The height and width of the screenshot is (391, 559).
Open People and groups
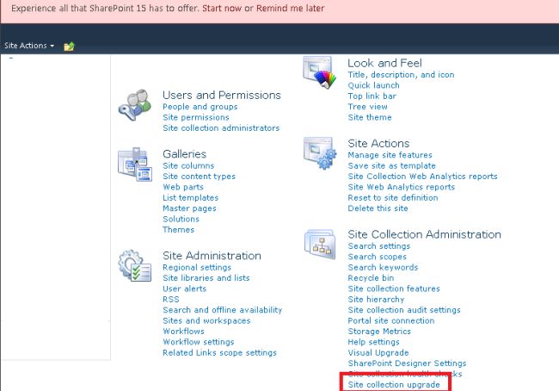(200, 107)
